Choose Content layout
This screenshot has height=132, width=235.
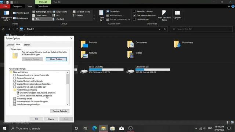pos(58,19)
